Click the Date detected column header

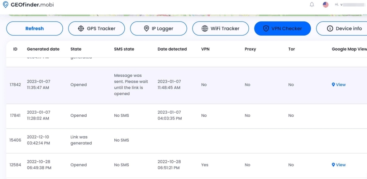click(x=172, y=49)
